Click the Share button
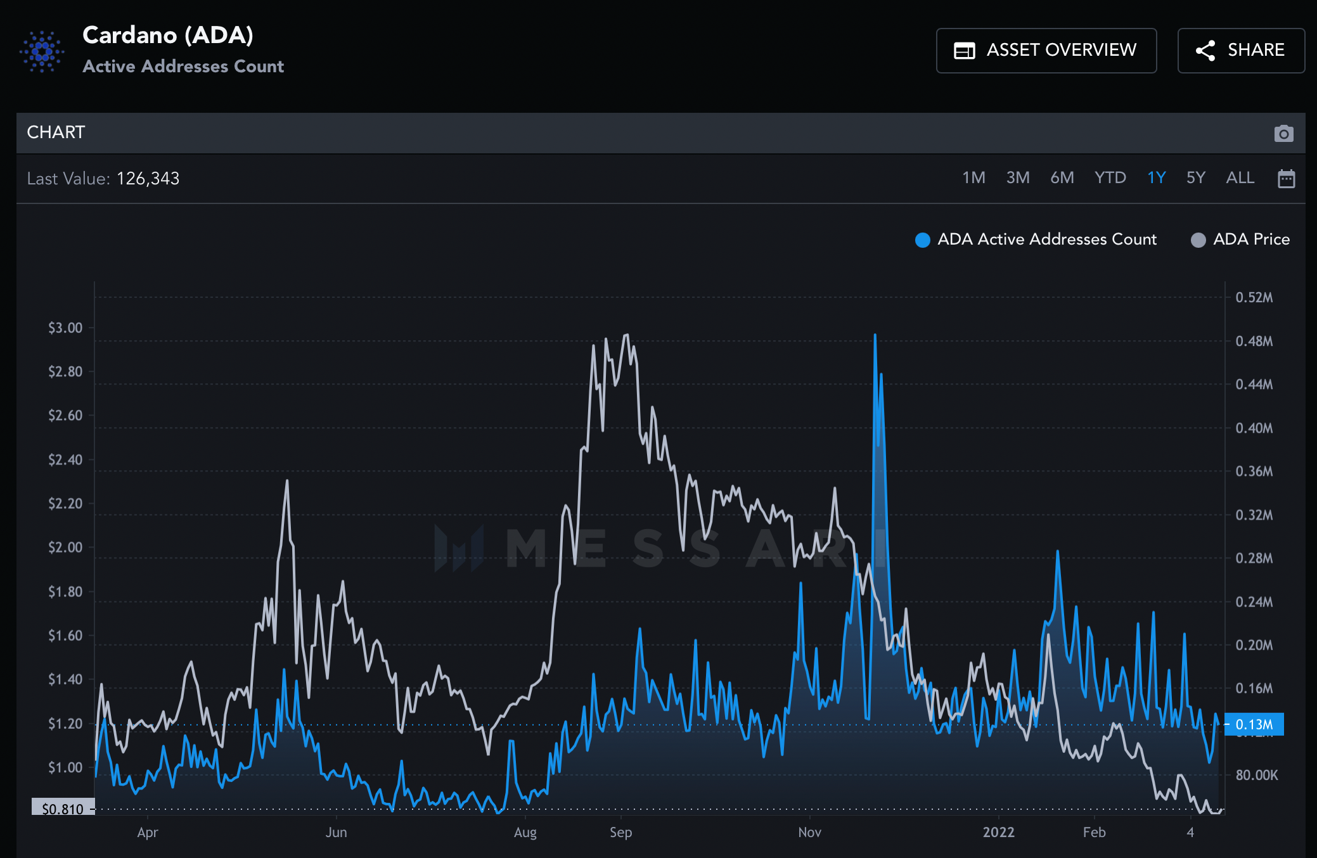This screenshot has width=1317, height=858. [x=1240, y=50]
